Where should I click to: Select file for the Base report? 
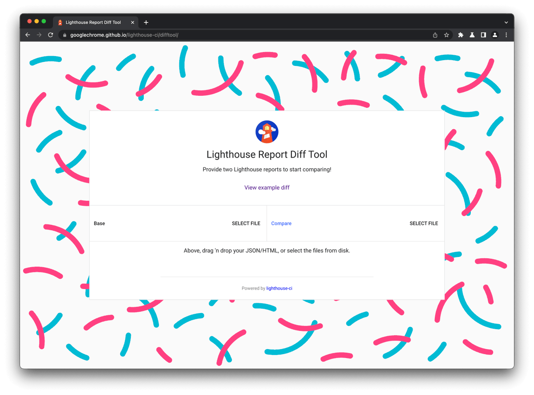(x=246, y=224)
